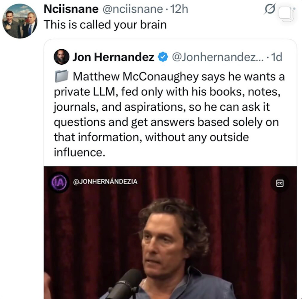The width and height of the screenshot is (302, 299).
Task: Open Jon Hernandez's small profile avatar
Action: [62, 57]
